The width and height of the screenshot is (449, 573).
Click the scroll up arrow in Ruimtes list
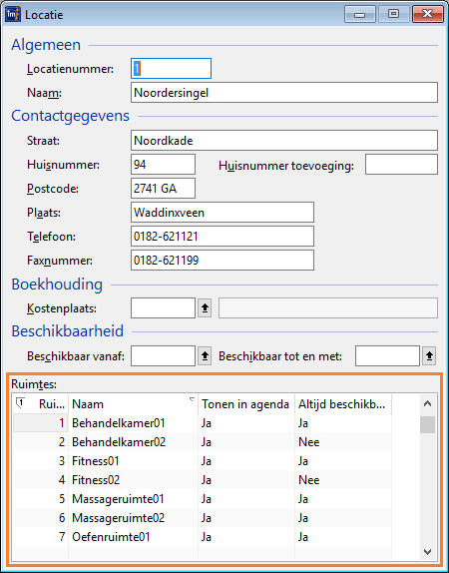point(427,404)
